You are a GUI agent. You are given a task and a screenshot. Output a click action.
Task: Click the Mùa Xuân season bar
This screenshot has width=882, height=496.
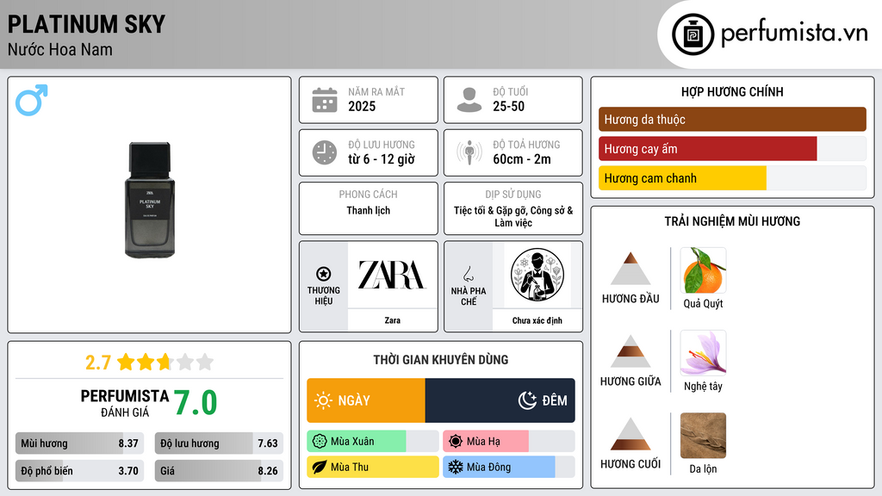tap(372, 442)
